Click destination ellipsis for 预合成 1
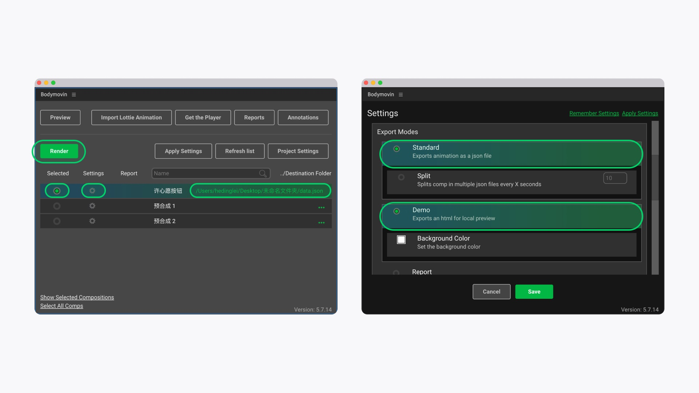Viewport: 699px width, 393px height. (x=321, y=207)
